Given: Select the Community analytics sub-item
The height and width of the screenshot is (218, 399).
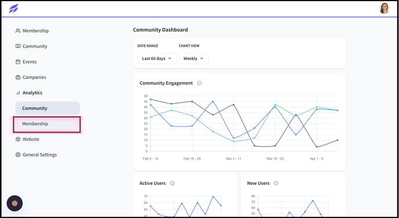Looking at the screenshot, I should tap(48, 108).
